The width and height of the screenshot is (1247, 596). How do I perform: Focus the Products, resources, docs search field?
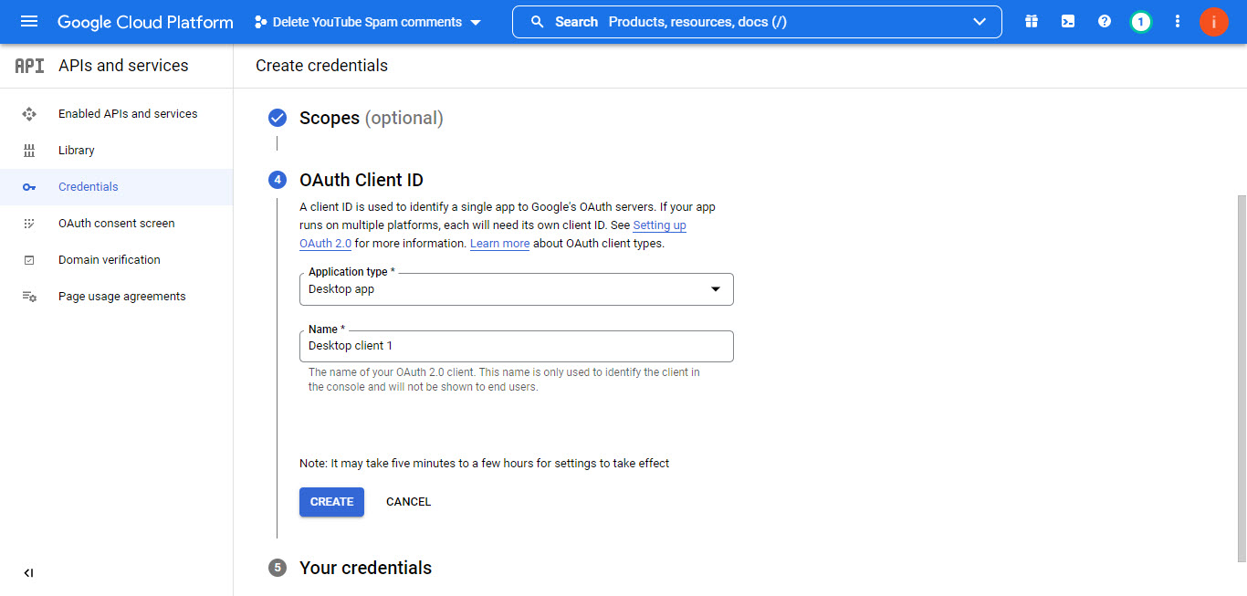[x=757, y=22]
